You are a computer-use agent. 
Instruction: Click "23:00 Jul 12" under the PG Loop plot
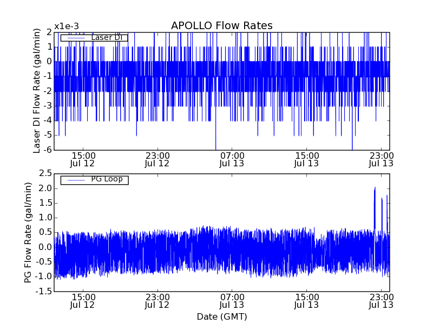pyautogui.click(x=157, y=301)
